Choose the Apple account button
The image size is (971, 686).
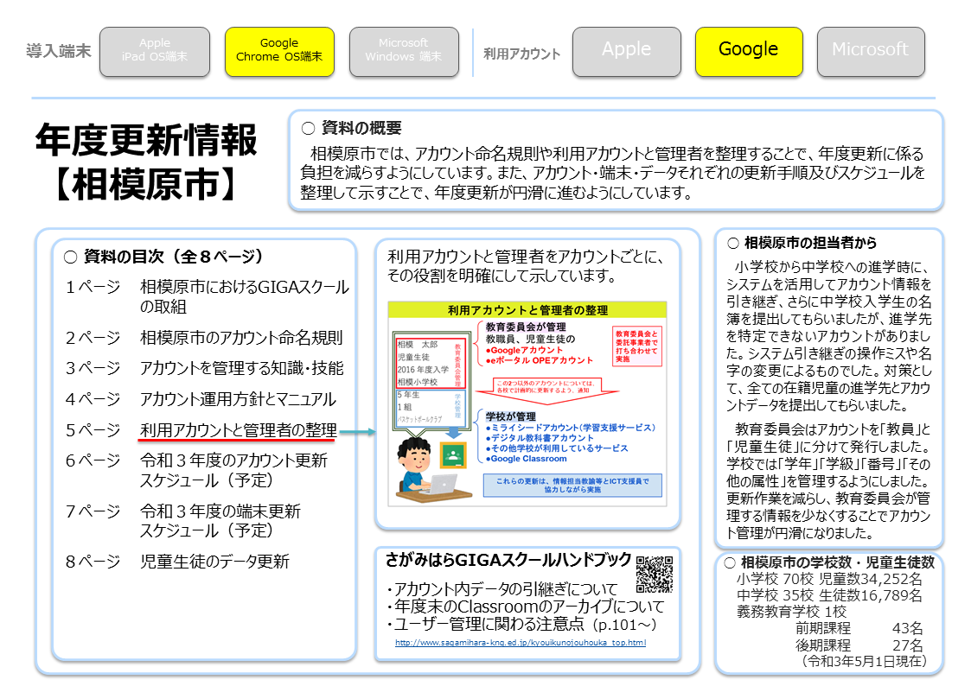tap(626, 50)
